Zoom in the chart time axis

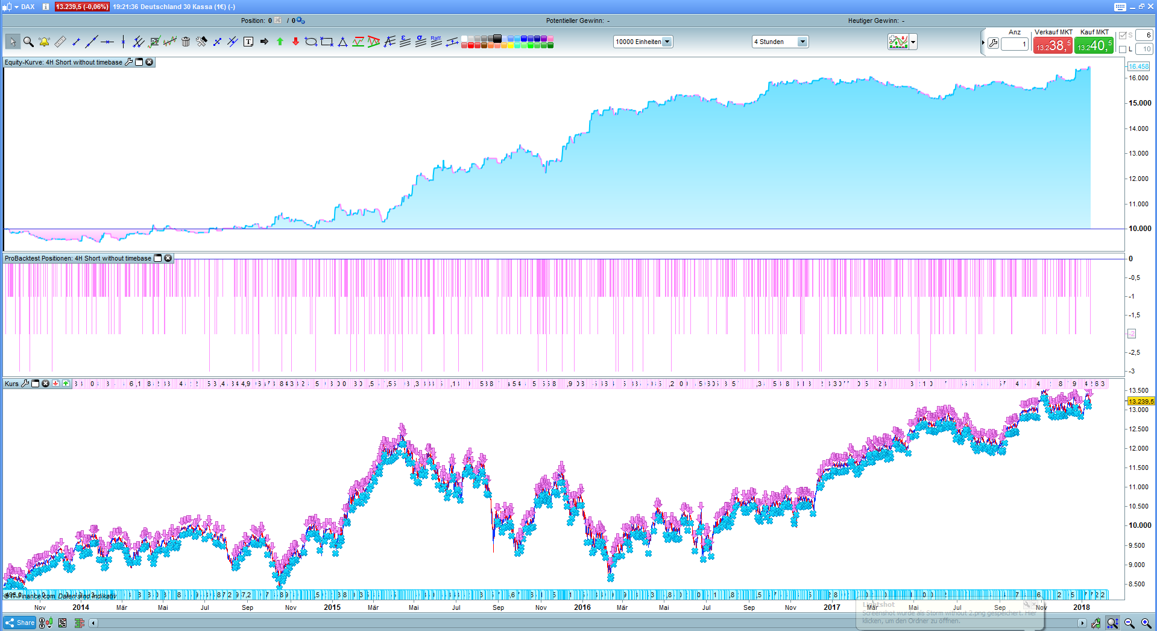(x=1146, y=623)
